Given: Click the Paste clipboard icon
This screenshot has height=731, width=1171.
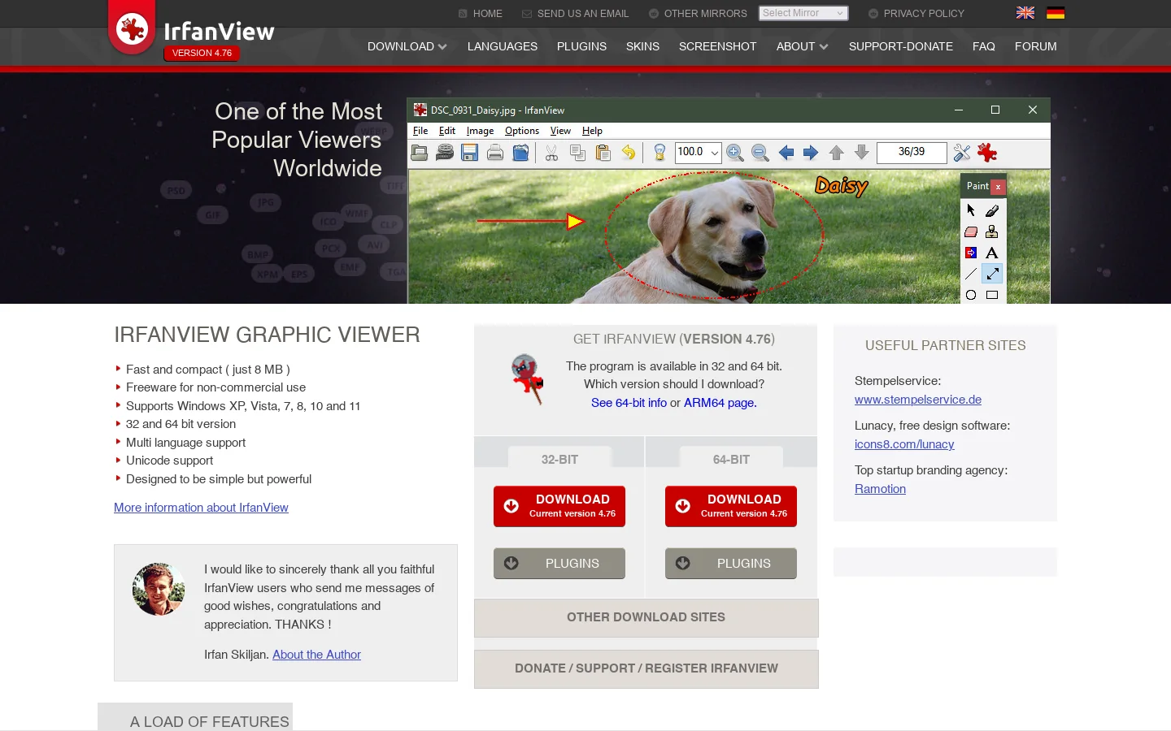Looking at the screenshot, I should [x=603, y=153].
